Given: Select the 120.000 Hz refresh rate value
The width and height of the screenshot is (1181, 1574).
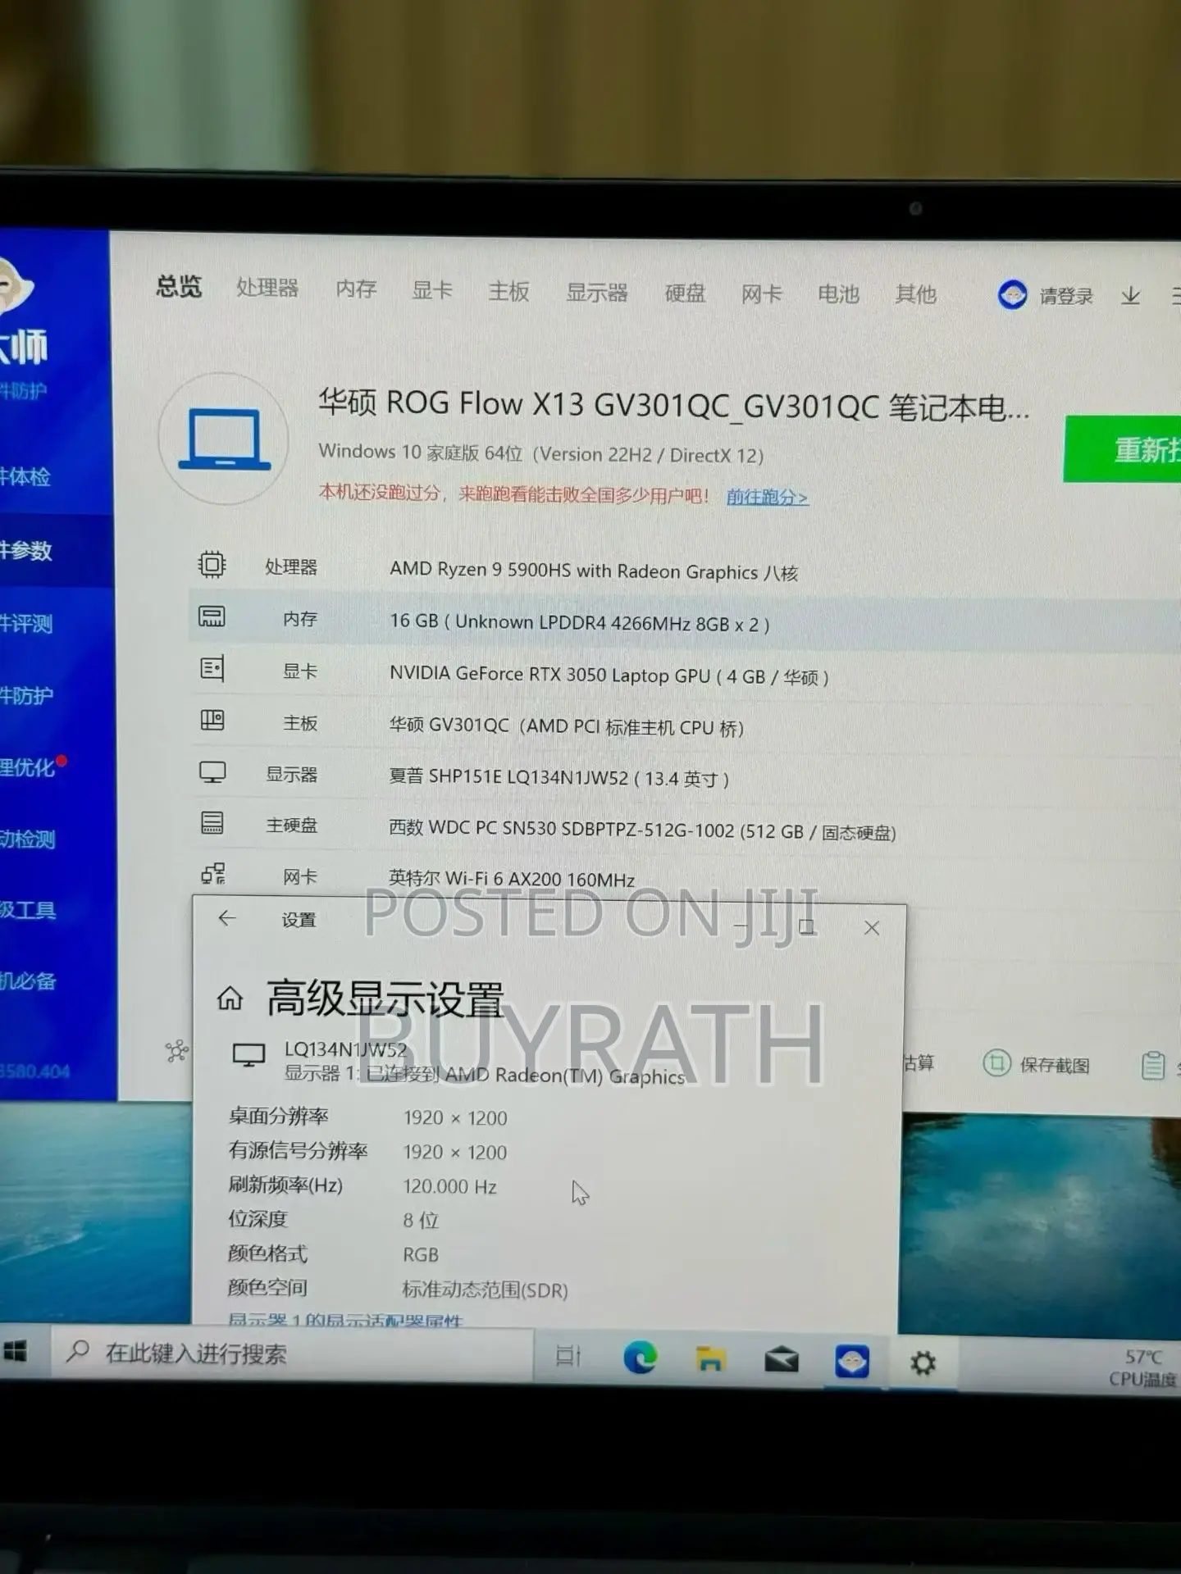Looking at the screenshot, I should click(449, 1186).
